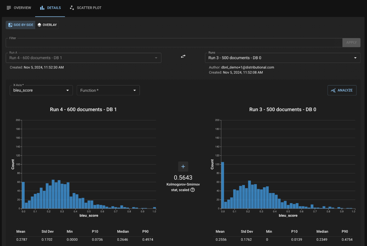This screenshot has height=246, width=367.
Task: Click the Overview tab list icon
Action: click(9, 8)
